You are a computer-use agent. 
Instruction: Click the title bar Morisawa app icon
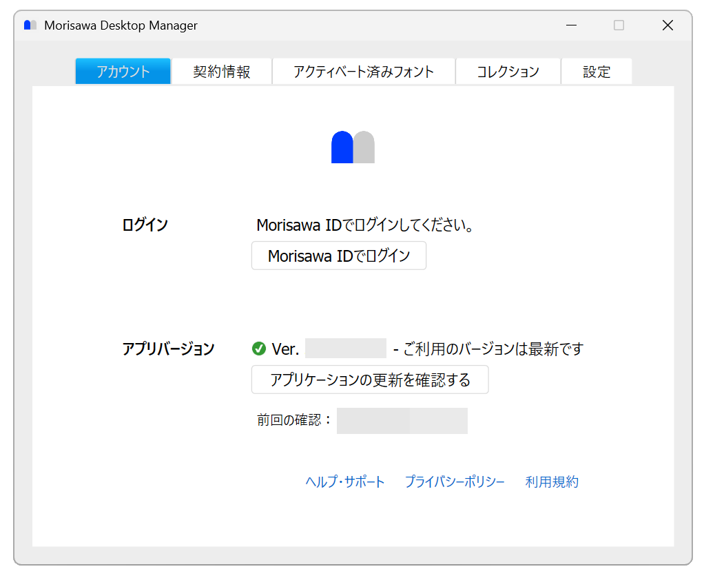click(30, 25)
